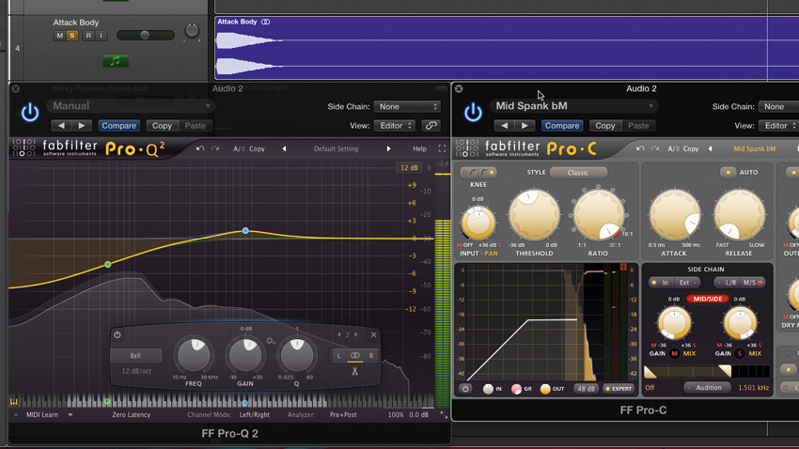Open Side Chain dropdown in Pro-C window

tap(778, 106)
